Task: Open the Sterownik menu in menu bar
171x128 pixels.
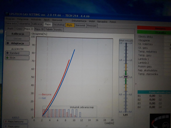Action: coord(57,20)
